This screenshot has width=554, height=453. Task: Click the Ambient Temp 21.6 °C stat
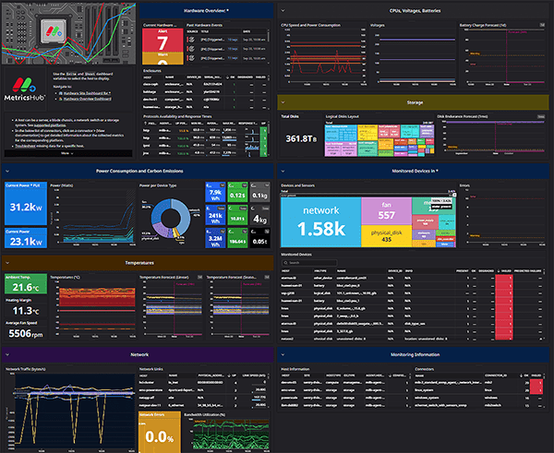[x=28, y=288]
